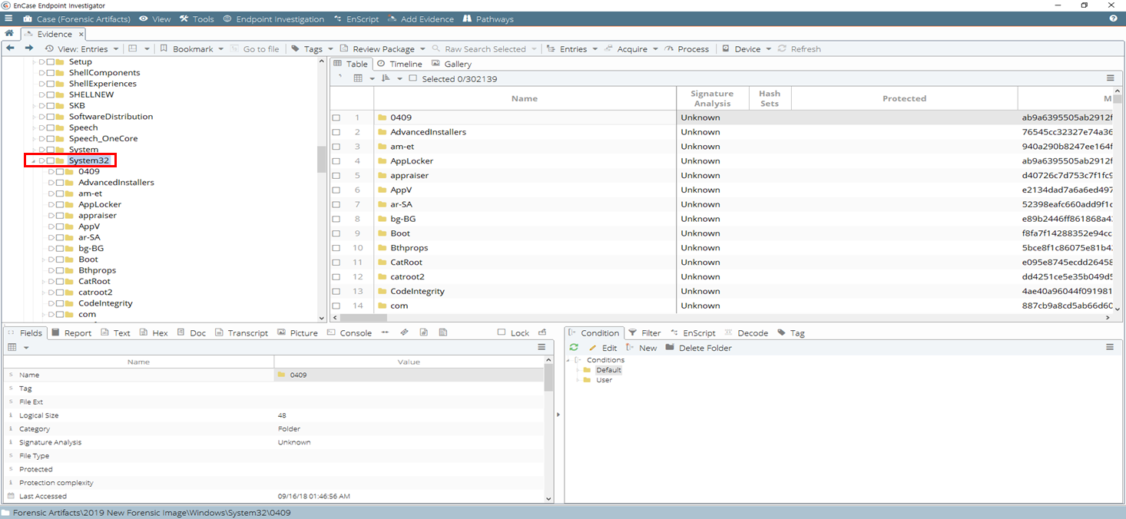Screen dimensions: 1126x519
Task: Tick the Speech folder checkbox in tree
Action: pos(50,127)
